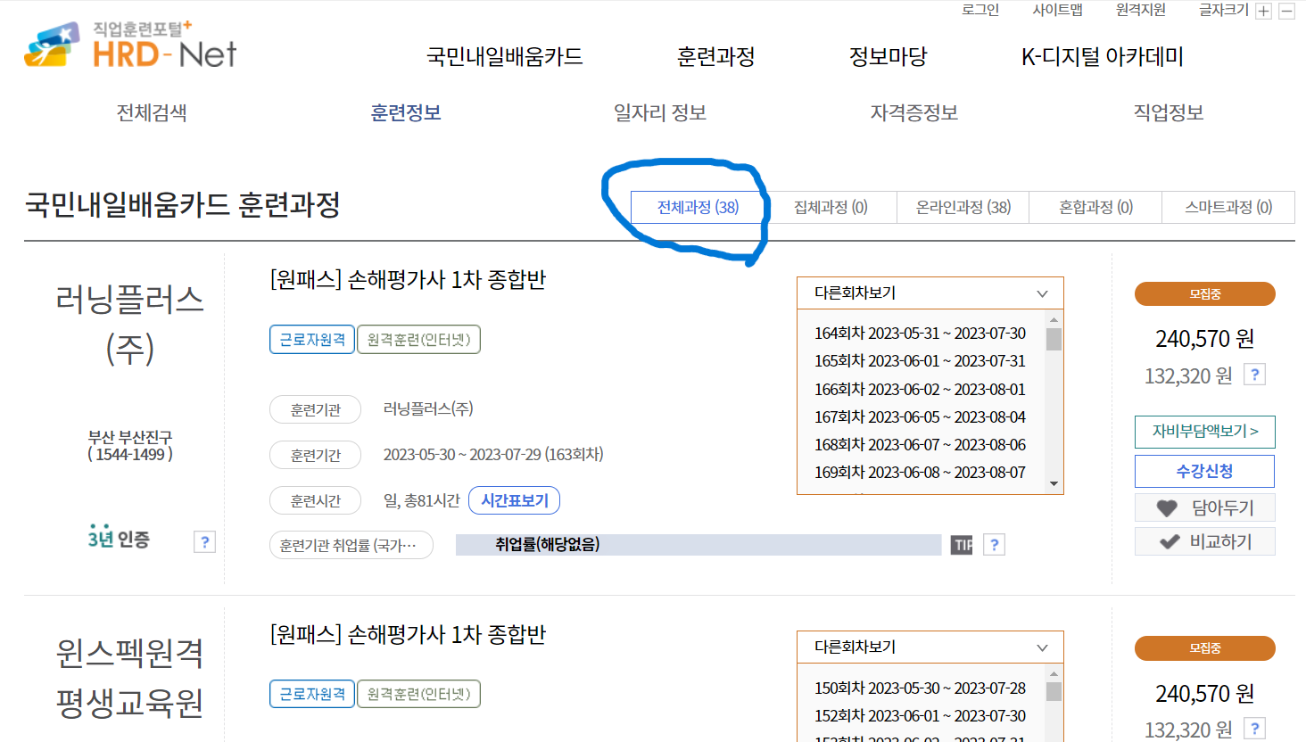Click 로그인 link
The height and width of the screenshot is (742, 1306).
(980, 10)
